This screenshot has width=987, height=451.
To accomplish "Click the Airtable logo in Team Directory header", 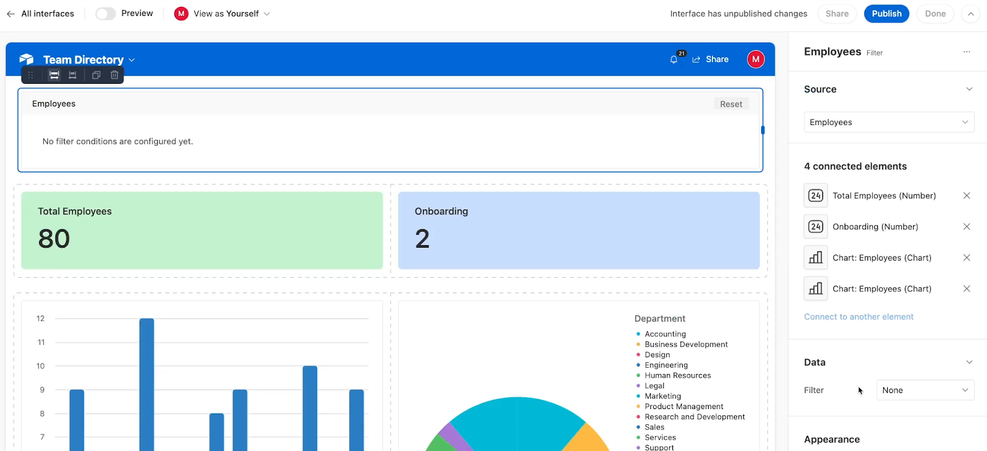I will click(27, 59).
